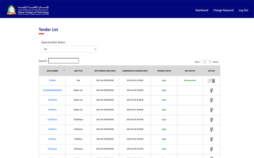Click the action icon in row 123456ser
254x158 pixels.
click(212, 139)
